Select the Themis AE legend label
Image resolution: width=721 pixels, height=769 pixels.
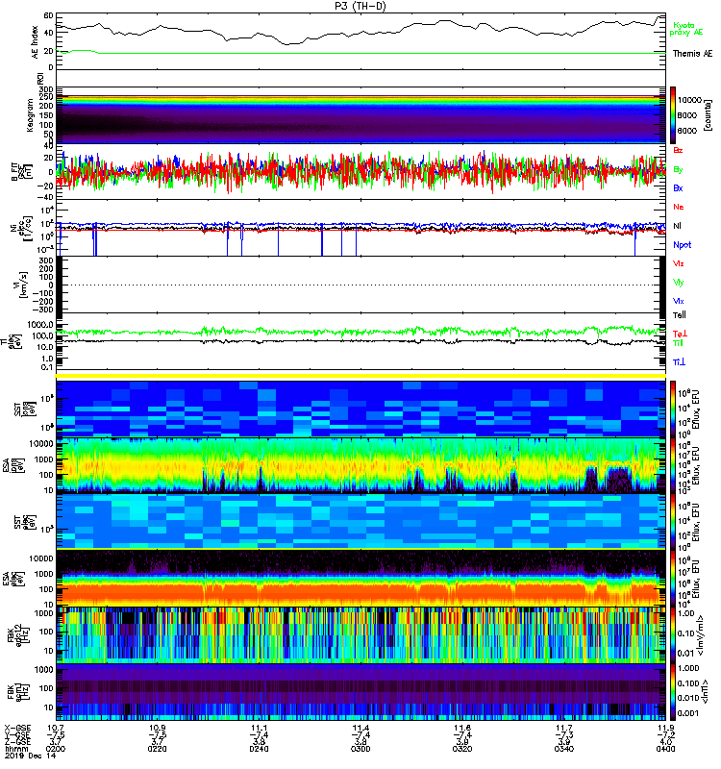692,54
